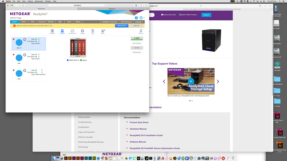Click the Safari share button in front window

141,5
